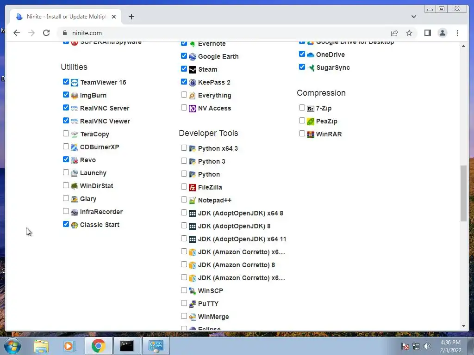Go back to the previous page
474x355 pixels.
click(x=17, y=33)
